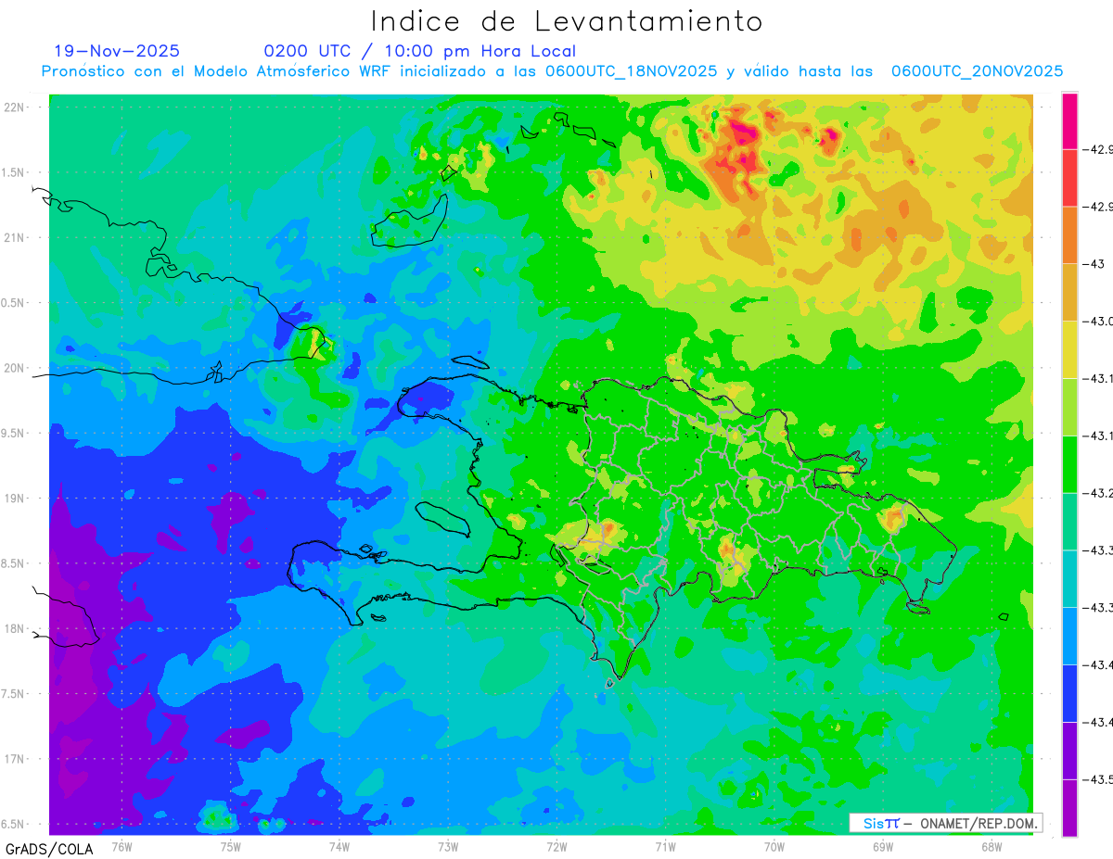Screen dimensions: 1113x859
Task: Click the '70W' longitude label
Action: (774, 846)
